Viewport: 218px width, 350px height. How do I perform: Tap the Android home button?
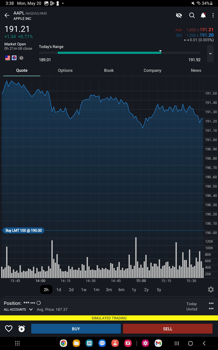tap(190, 343)
